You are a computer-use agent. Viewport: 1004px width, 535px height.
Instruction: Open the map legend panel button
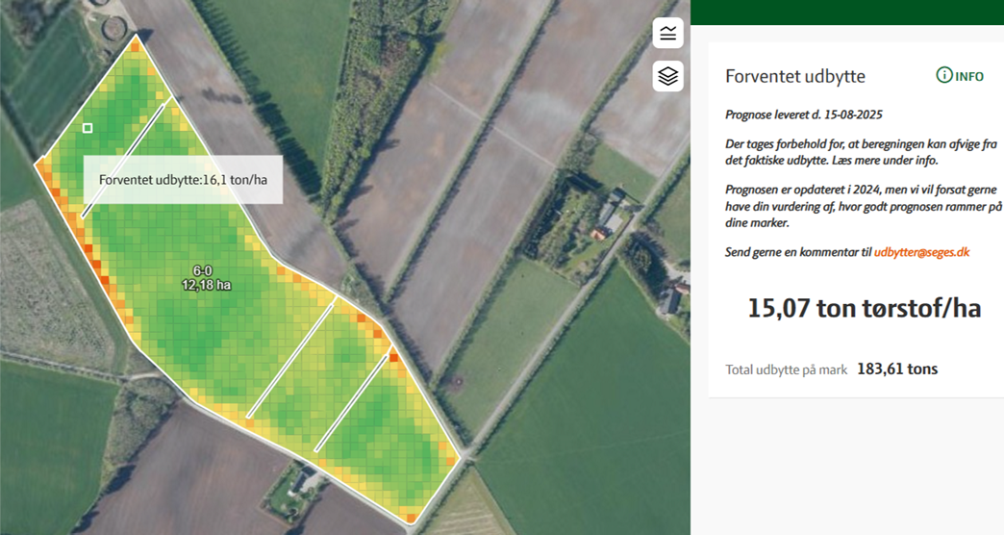pyautogui.click(x=667, y=33)
